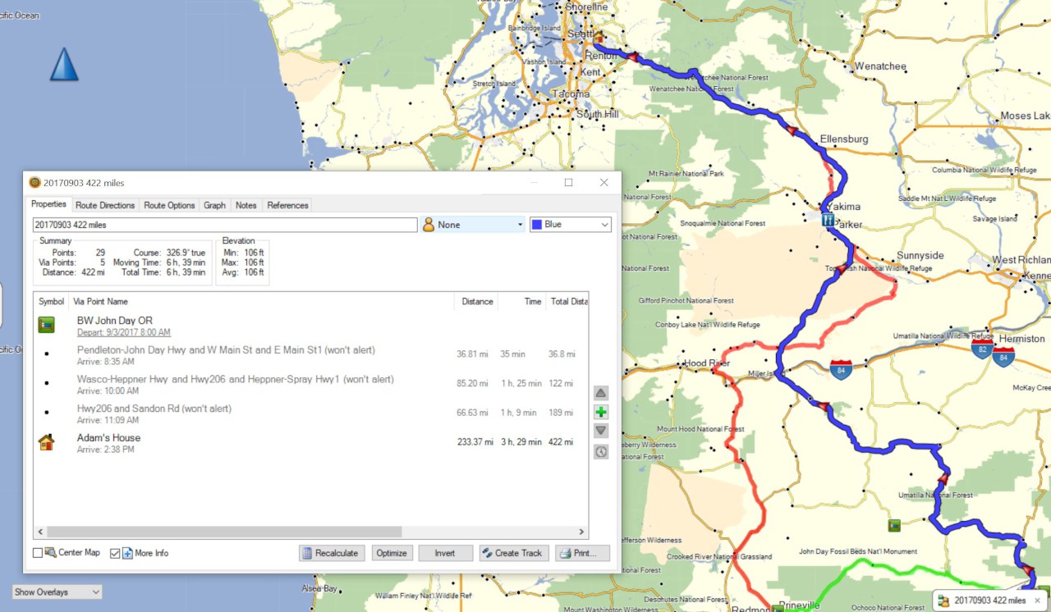Open the Blue route color dropdown
The height and width of the screenshot is (612, 1051).
570,225
